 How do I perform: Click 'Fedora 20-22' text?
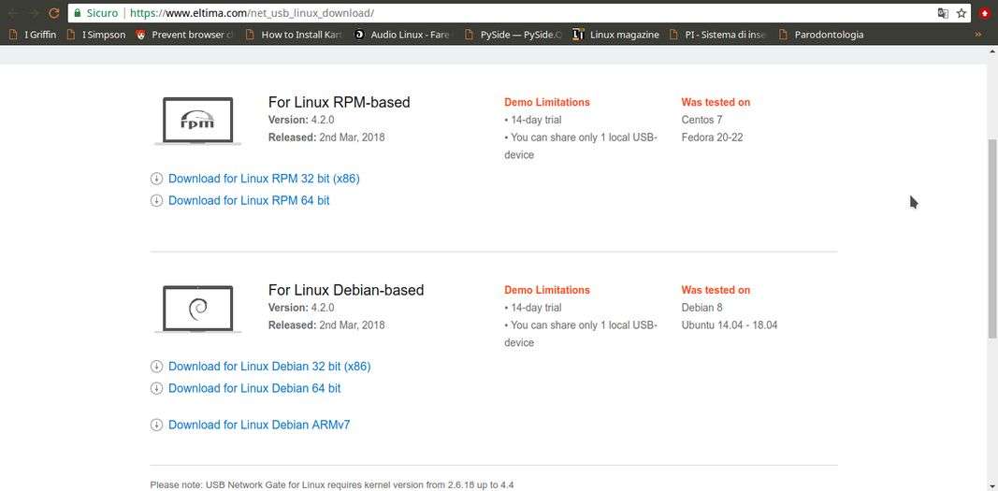(712, 137)
